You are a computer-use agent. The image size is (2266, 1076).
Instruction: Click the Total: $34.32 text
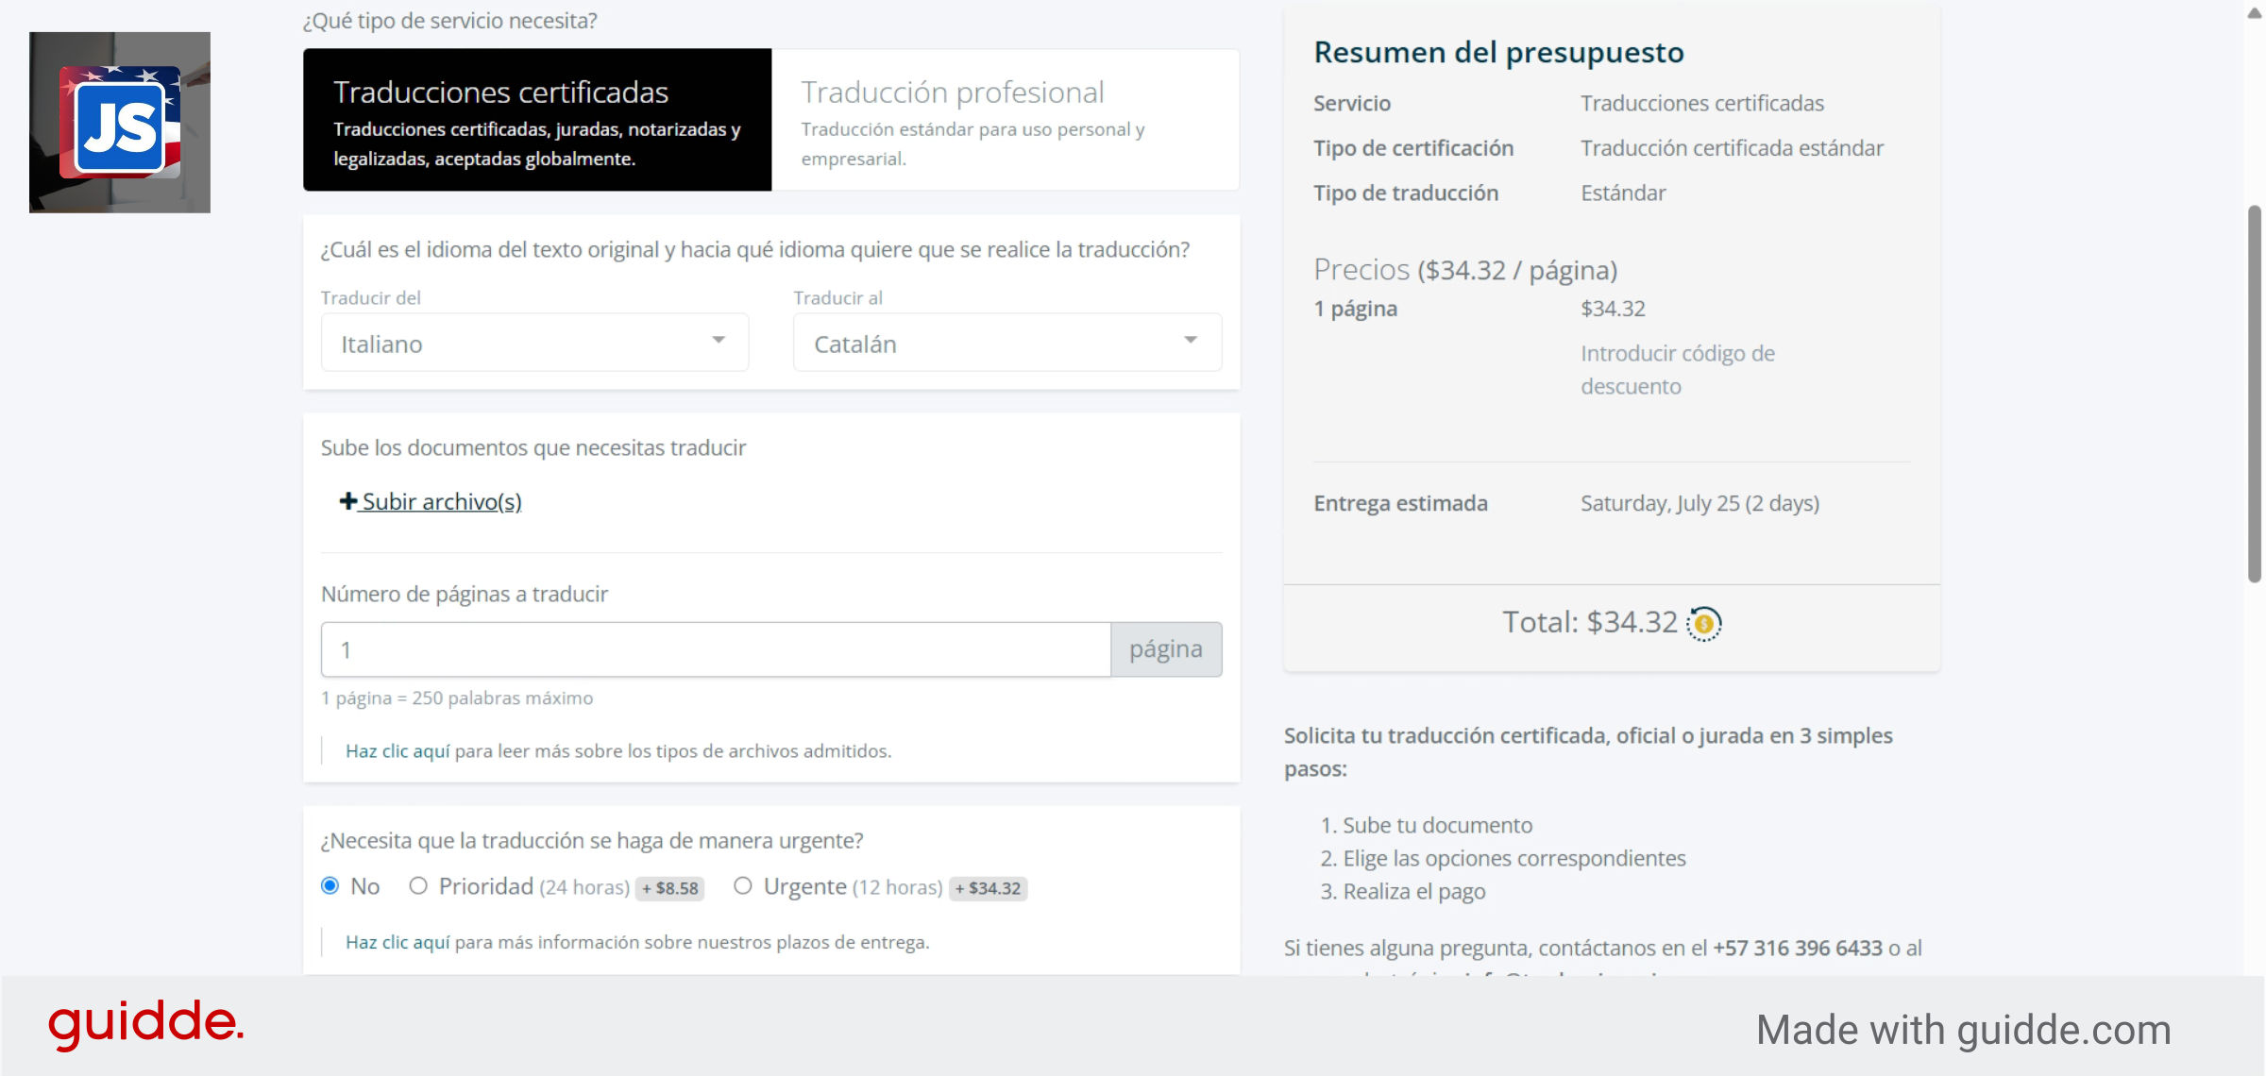point(1590,622)
